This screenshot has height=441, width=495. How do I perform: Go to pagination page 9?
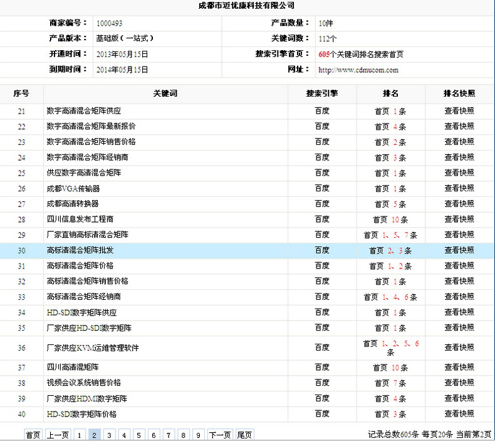click(x=198, y=435)
